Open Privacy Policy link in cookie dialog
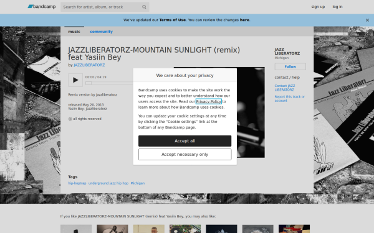The image size is (374, 233). [208, 101]
